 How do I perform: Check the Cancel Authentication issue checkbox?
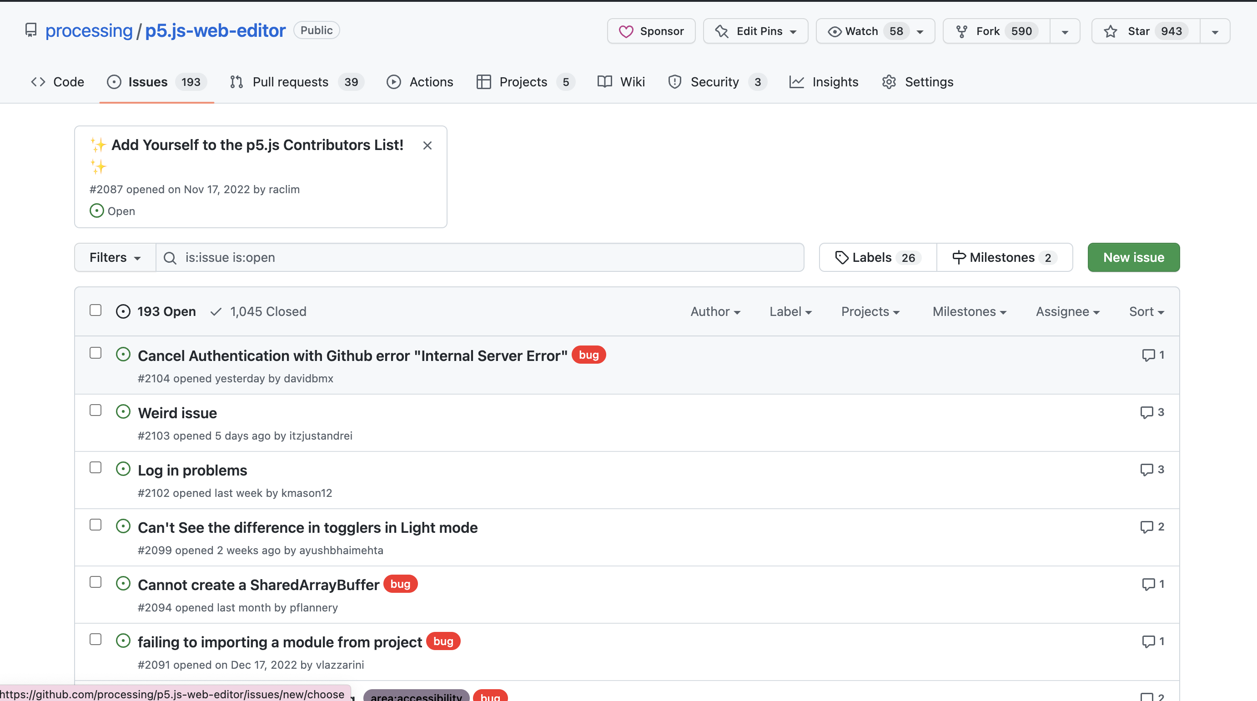[x=96, y=353]
